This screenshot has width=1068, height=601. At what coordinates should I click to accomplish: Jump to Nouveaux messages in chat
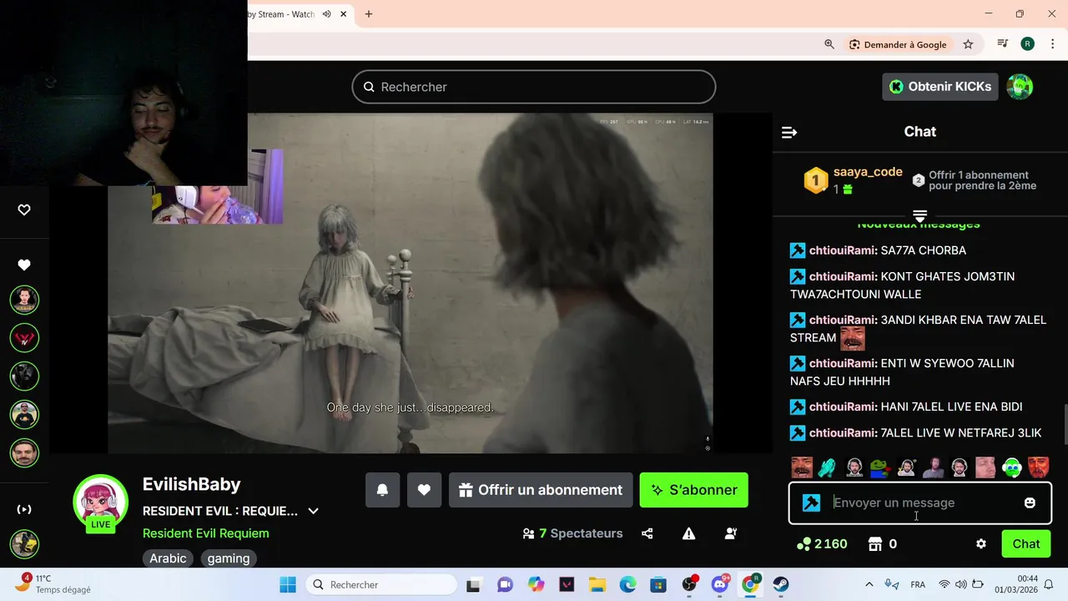[x=919, y=225]
